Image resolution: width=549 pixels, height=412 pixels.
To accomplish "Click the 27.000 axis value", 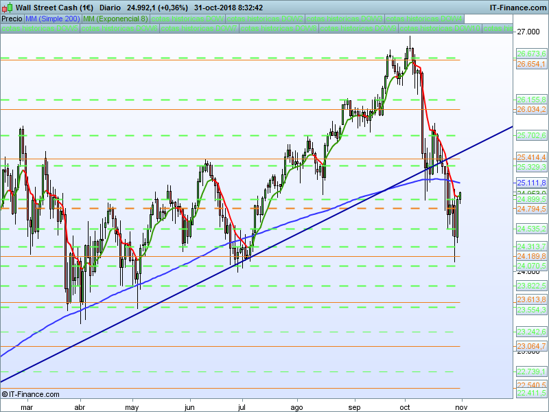I will pyautogui.click(x=528, y=32).
